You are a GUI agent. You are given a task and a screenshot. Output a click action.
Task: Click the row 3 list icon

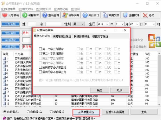4,66
